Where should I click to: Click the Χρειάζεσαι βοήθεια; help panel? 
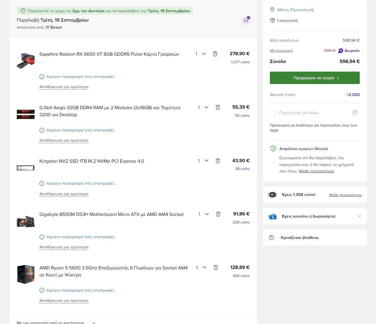click(x=315, y=238)
